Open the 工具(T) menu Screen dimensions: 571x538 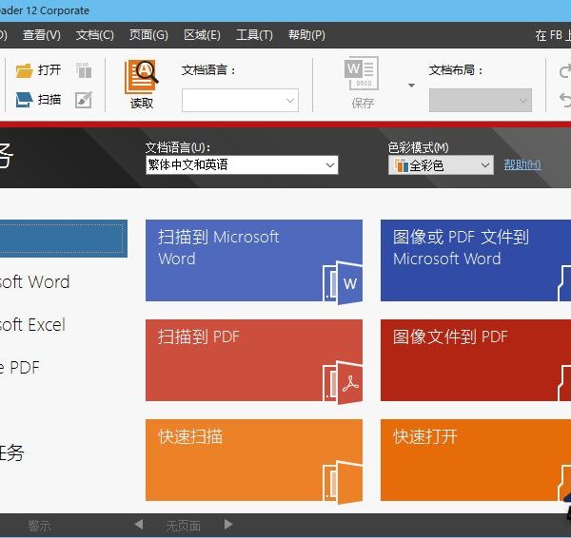pos(254,35)
